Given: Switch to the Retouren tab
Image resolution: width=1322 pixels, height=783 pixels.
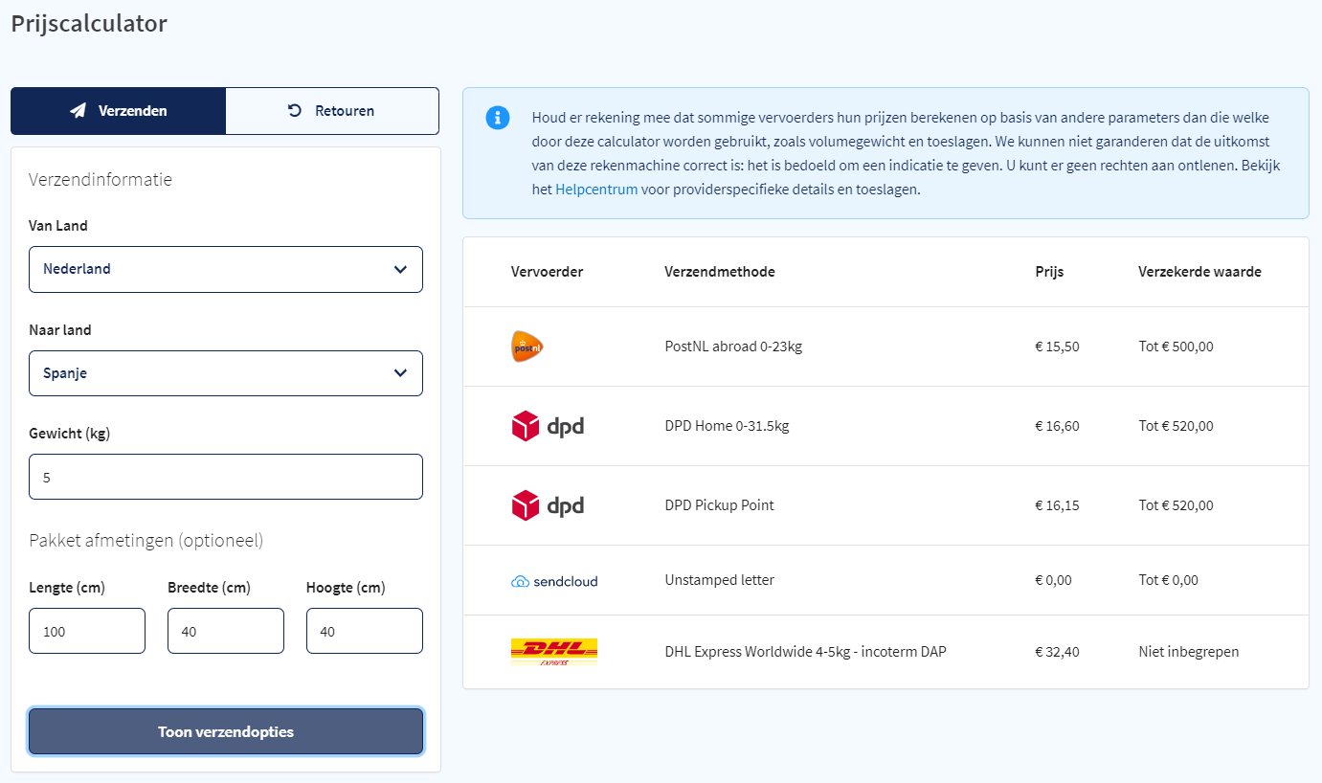Looking at the screenshot, I should pos(332,111).
